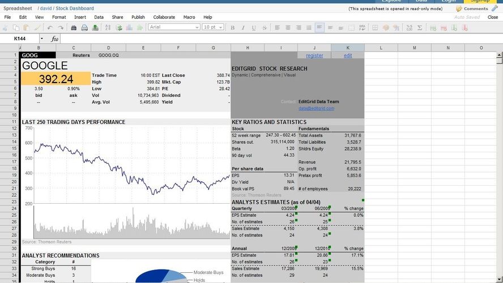The height and width of the screenshot is (283, 503).
Task: Click the K144 cell name box
Action: pos(20,39)
